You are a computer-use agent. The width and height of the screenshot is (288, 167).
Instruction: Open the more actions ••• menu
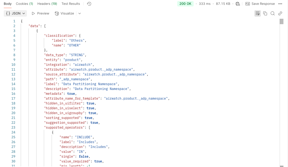(280, 3)
